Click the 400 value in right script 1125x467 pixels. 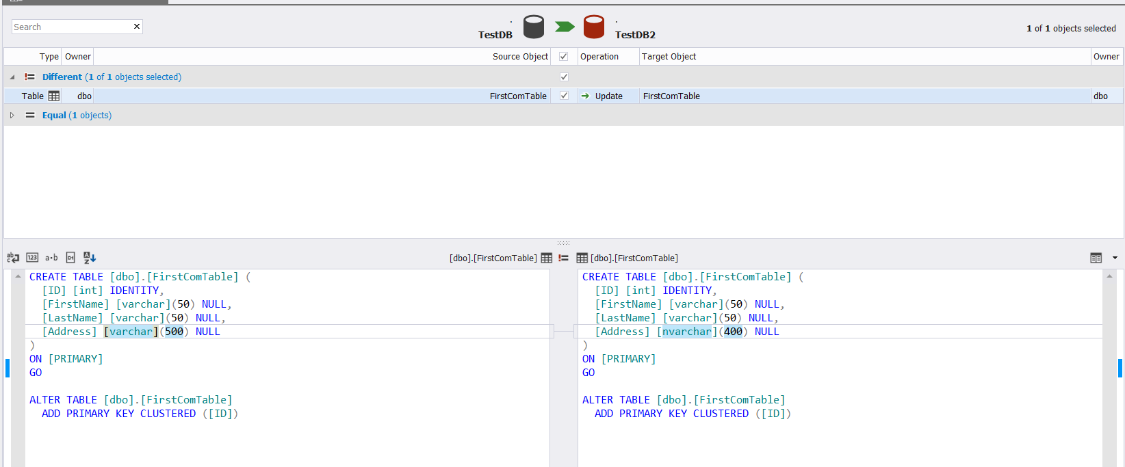click(733, 332)
